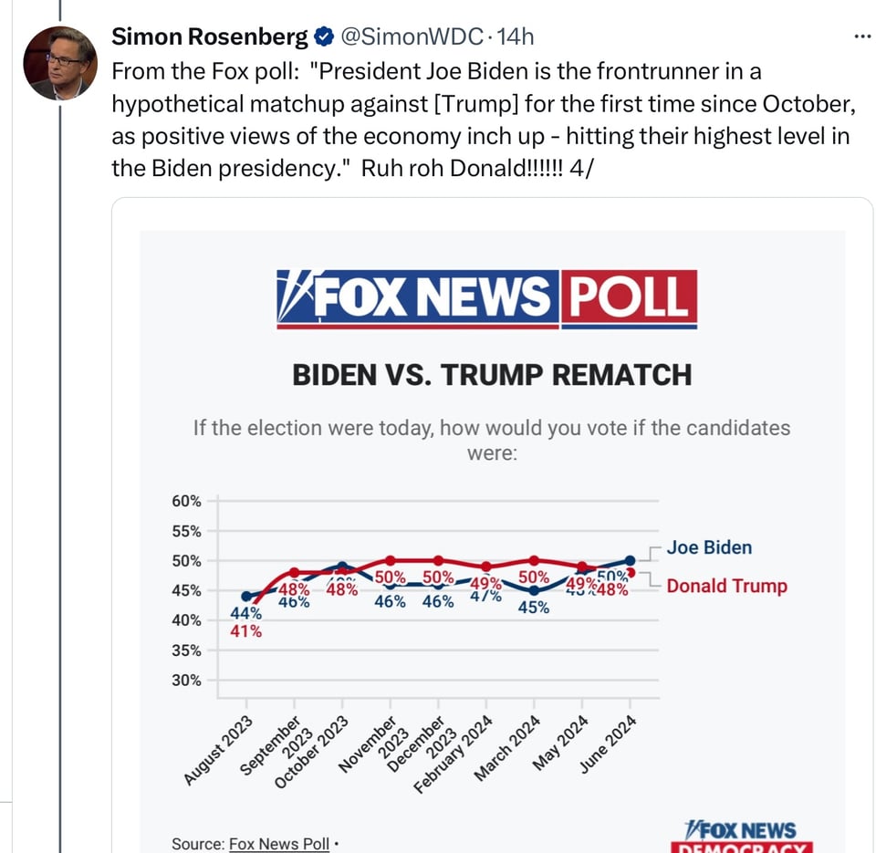Click the Fox News Poll logo banner
The image size is (876, 853).
click(486, 298)
